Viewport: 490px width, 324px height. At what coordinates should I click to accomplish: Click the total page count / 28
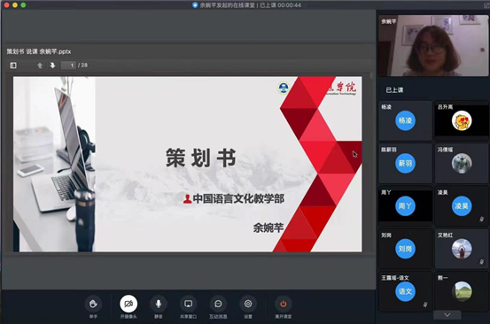coord(82,66)
